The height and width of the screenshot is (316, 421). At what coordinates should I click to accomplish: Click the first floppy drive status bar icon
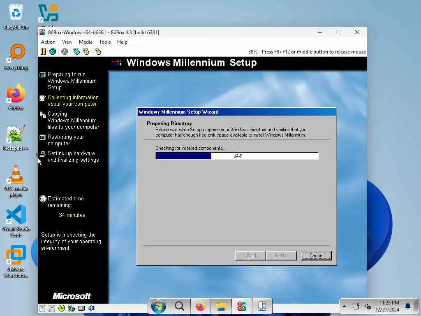pyautogui.click(x=42, y=308)
